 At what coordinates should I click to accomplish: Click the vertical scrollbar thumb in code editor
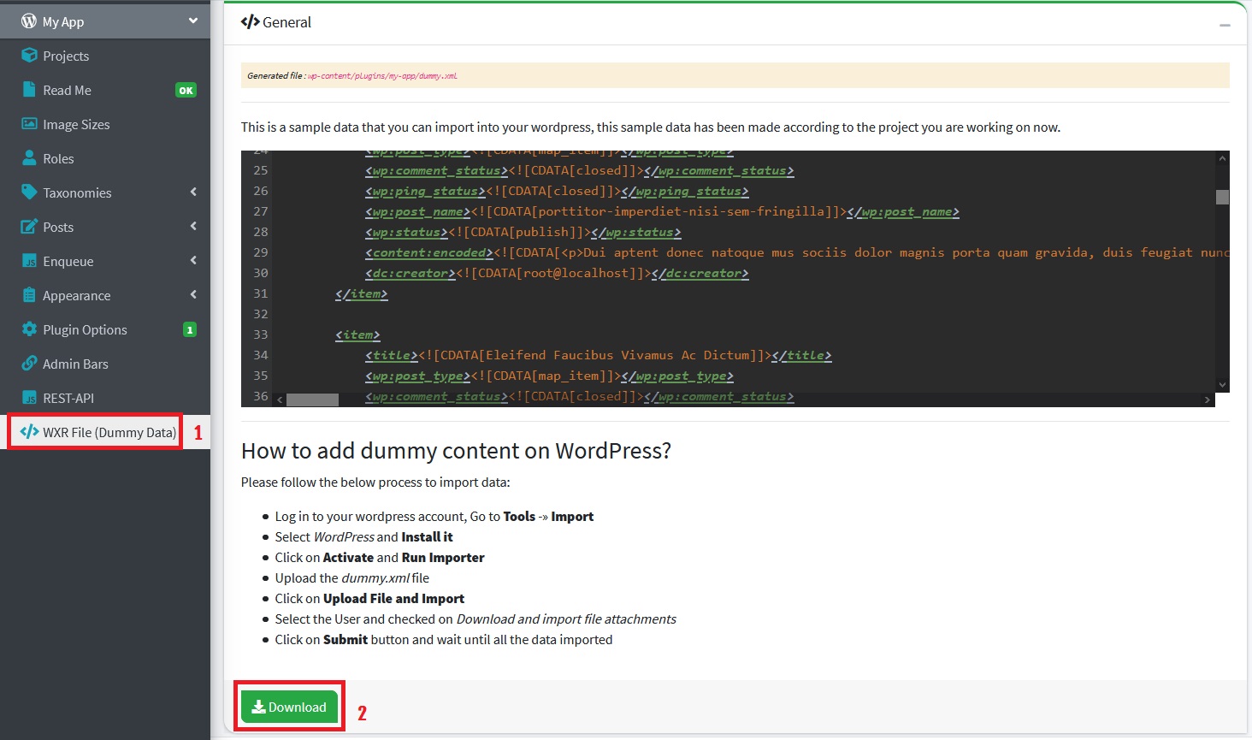click(x=1222, y=197)
